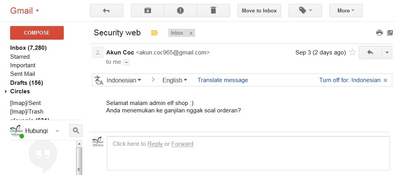This screenshot has width=395, height=175.
Task: Open conversation in new window
Action: click(390, 33)
